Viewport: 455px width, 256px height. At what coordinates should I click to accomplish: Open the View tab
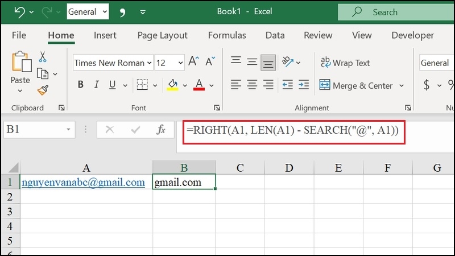tap(362, 35)
